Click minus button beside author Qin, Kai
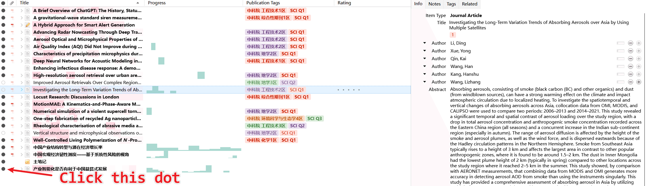Screen dimensions: 646x186 [x=630, y=59]
